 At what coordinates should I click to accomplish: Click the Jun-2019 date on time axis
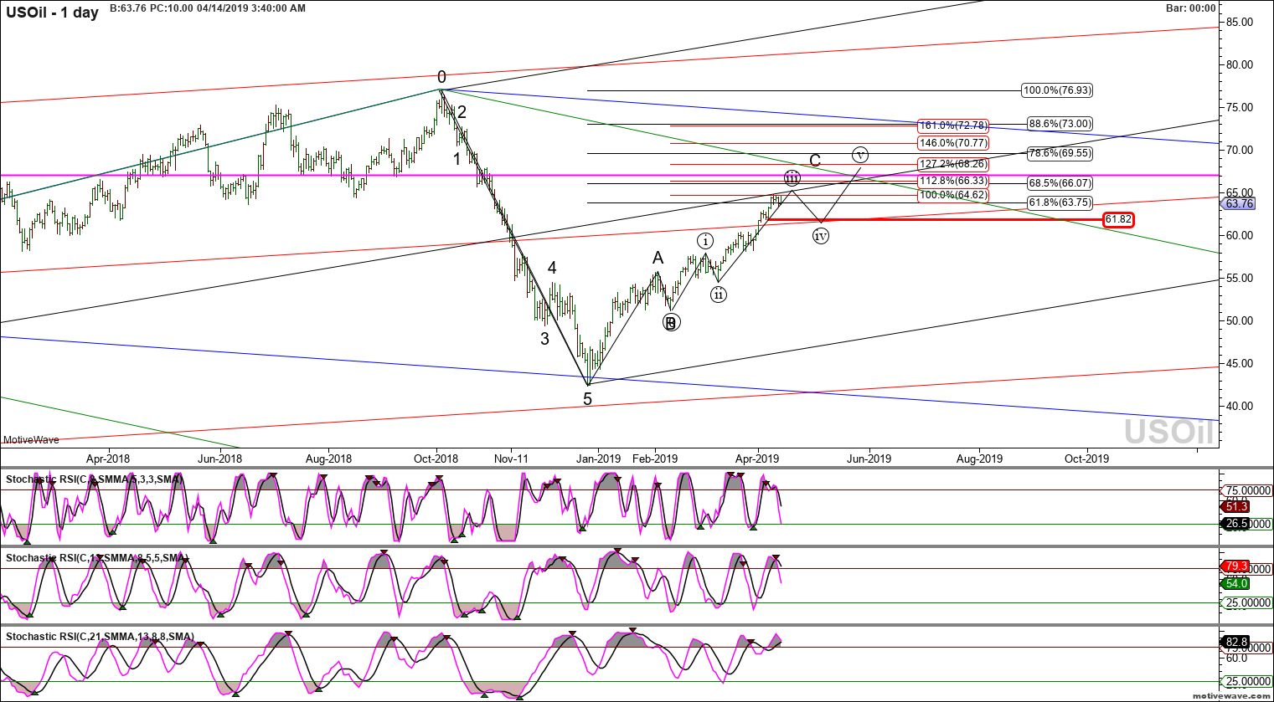click(x=869, y=459)
